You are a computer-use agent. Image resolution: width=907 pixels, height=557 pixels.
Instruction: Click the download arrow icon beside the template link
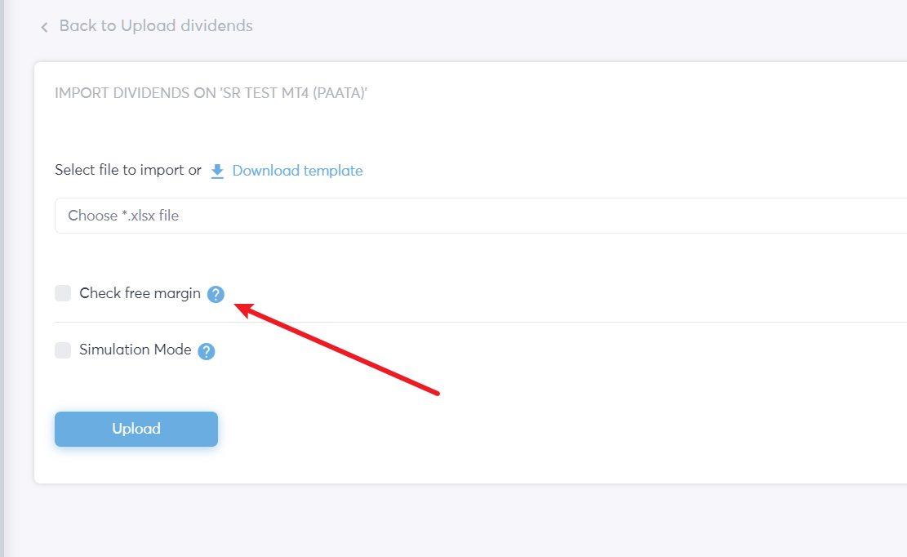[x=217, y=172]
